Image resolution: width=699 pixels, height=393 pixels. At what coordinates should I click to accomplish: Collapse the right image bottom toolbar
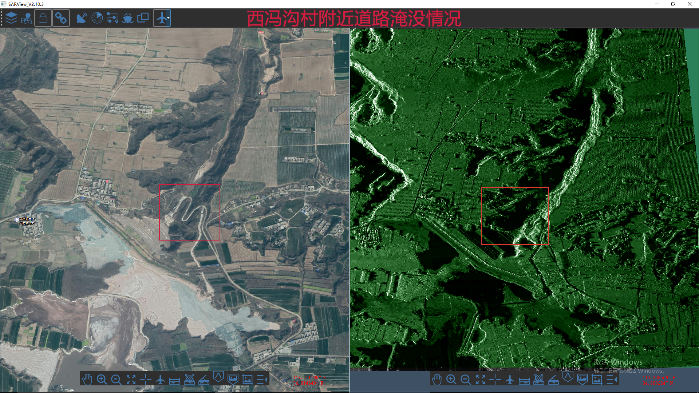pyautogui.click(x=612, y=380)
